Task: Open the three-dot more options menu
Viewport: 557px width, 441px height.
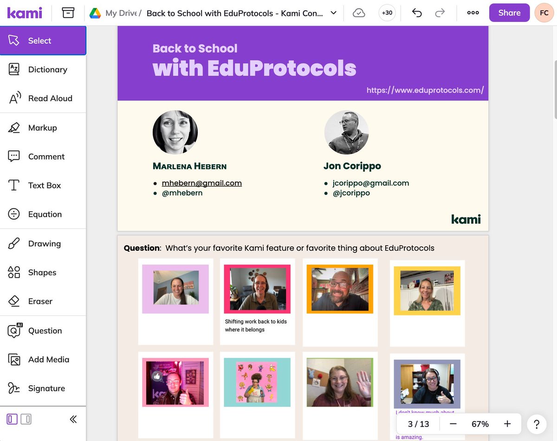Action: point(473,13)
